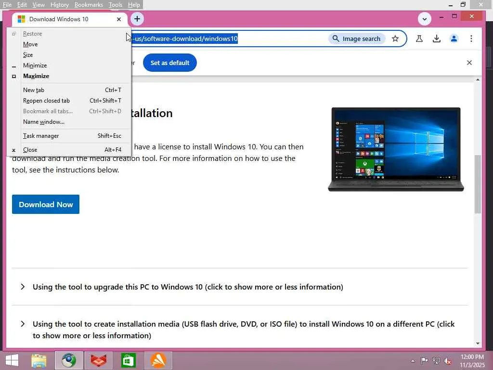Click the Windows 10 laptop image
This screenshot has height=370, width=493.
(396, 149)
